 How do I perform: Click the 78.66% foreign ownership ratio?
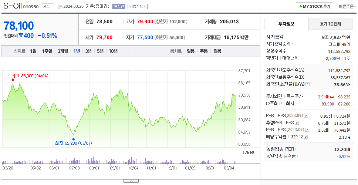coord(342,85)
